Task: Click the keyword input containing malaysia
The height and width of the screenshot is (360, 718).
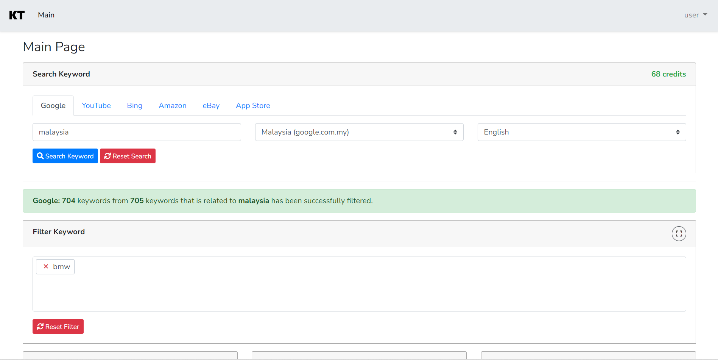Action: 137,132
